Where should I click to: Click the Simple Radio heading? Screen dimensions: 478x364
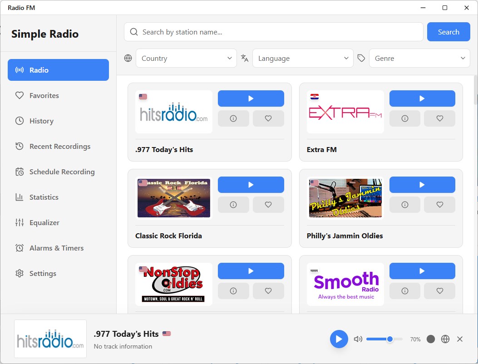(x=45, y=34)
